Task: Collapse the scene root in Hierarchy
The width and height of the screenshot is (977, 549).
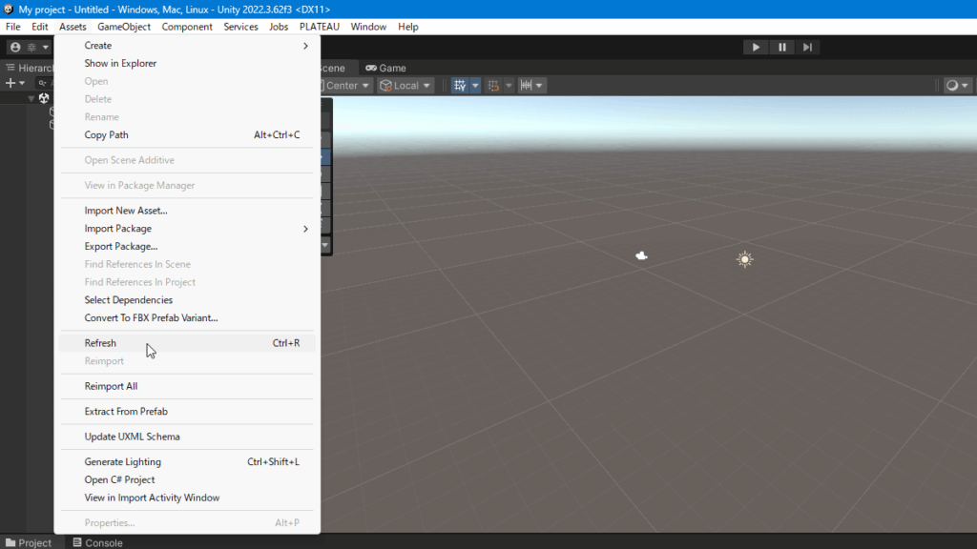Action: coord(31,98)
